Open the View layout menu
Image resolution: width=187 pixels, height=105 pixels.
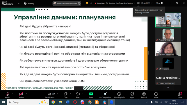[159, 3]
